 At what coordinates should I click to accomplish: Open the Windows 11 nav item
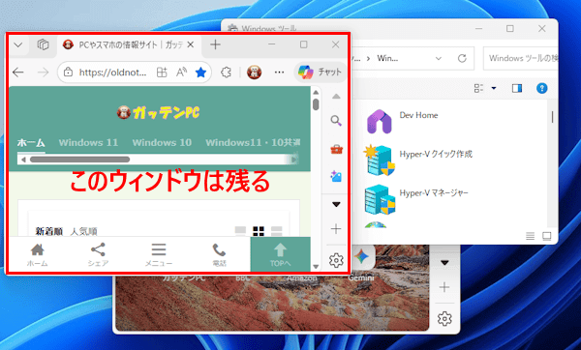click(x=88, y=143)
